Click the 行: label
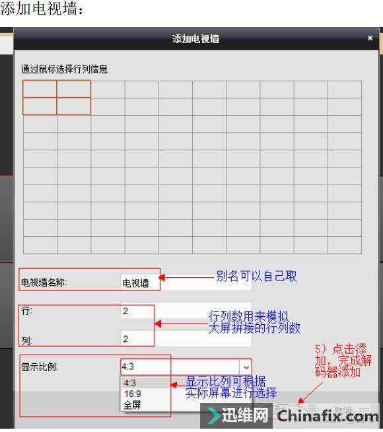This screenshot has height=432, width=383. tap(26, 311)
